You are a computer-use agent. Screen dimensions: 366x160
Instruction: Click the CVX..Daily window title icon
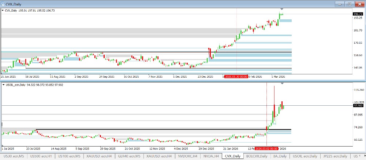click(x=3, y=4)
